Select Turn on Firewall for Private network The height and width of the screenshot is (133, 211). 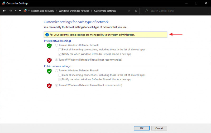coord(56,45)
